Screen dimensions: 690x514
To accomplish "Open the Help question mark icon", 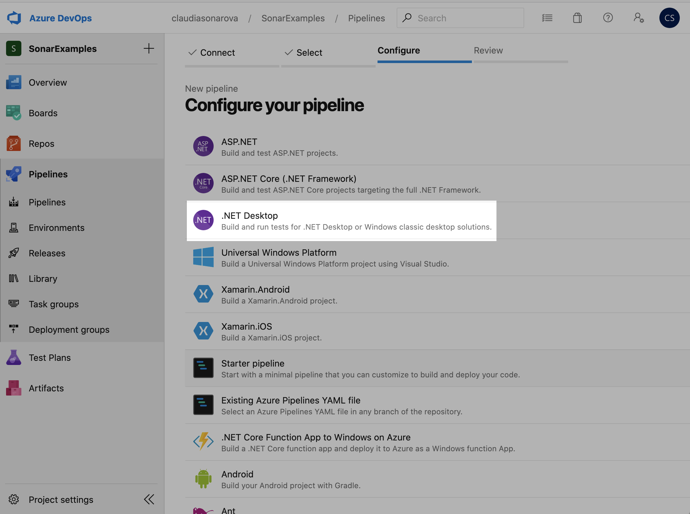I will [x=608, y=18].
